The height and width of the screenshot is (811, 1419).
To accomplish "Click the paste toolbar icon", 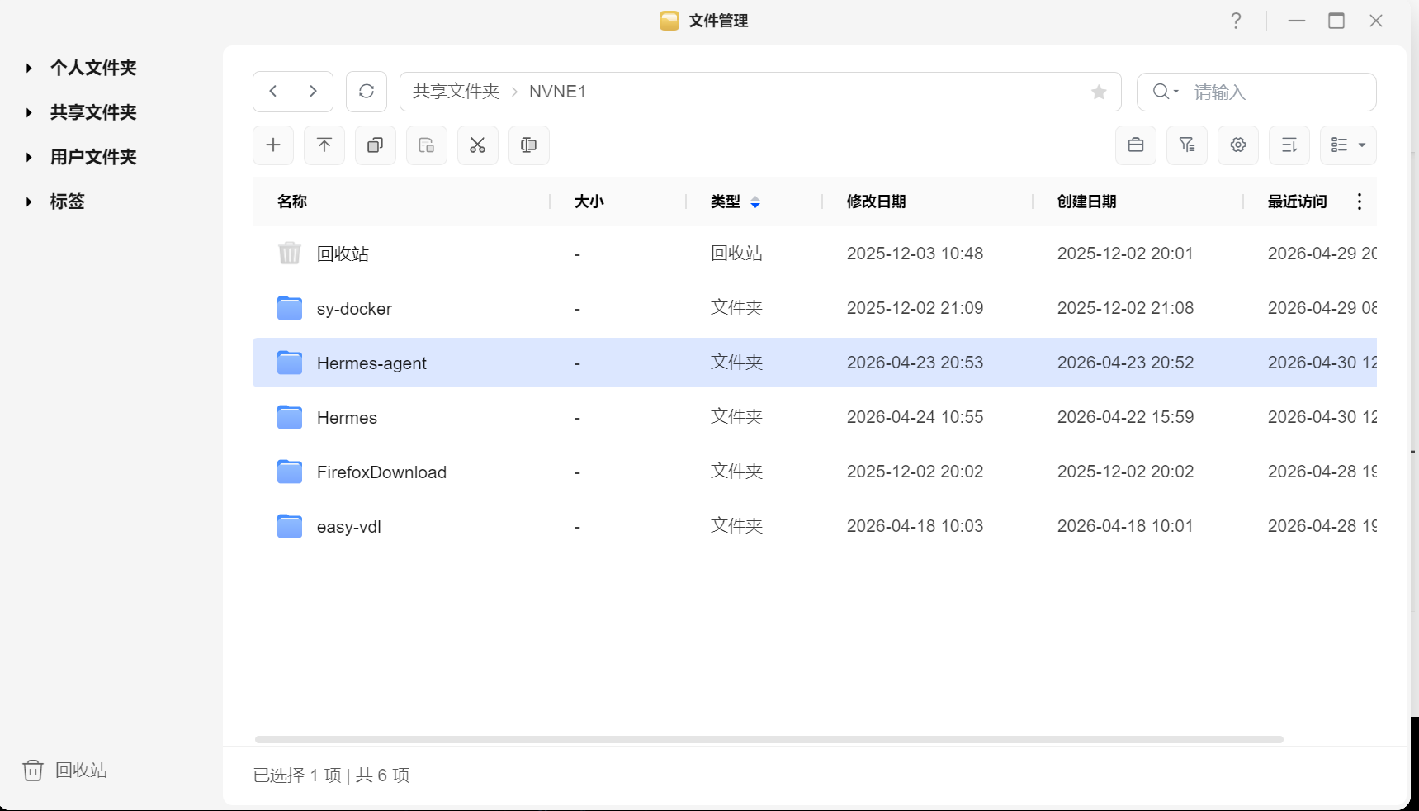I will point(427,145).
